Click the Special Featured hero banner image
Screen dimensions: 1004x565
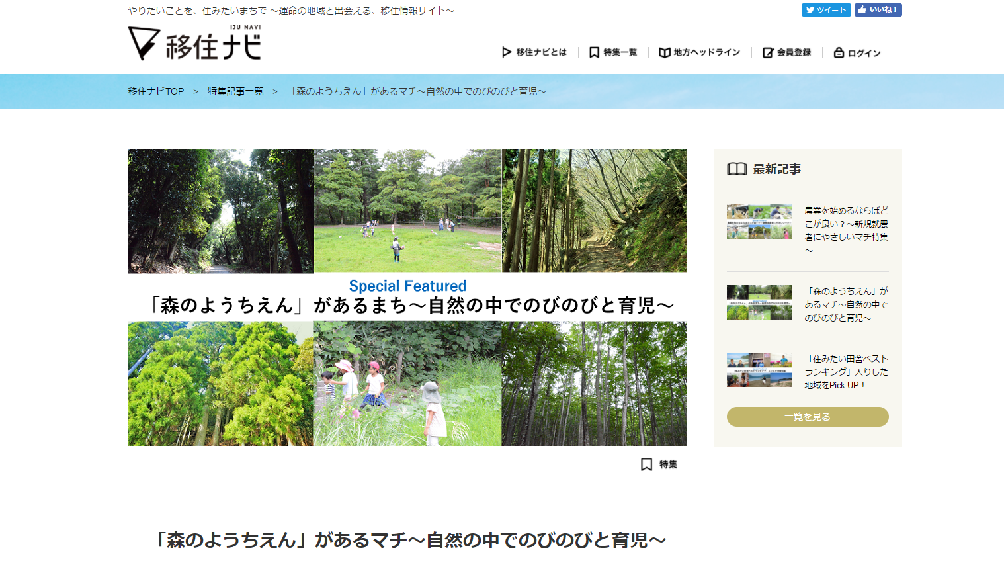(x=407, y=297)
